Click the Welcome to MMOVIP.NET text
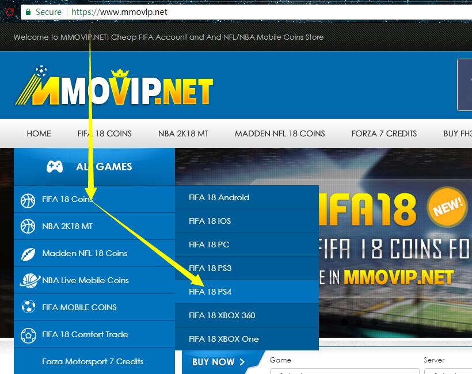This screenshot has width=472, height=374. pyautogui.click(x=169, y=37)
